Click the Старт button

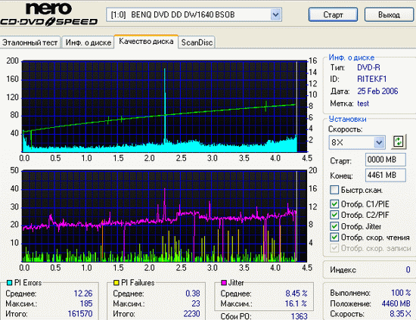click(333, 14)
